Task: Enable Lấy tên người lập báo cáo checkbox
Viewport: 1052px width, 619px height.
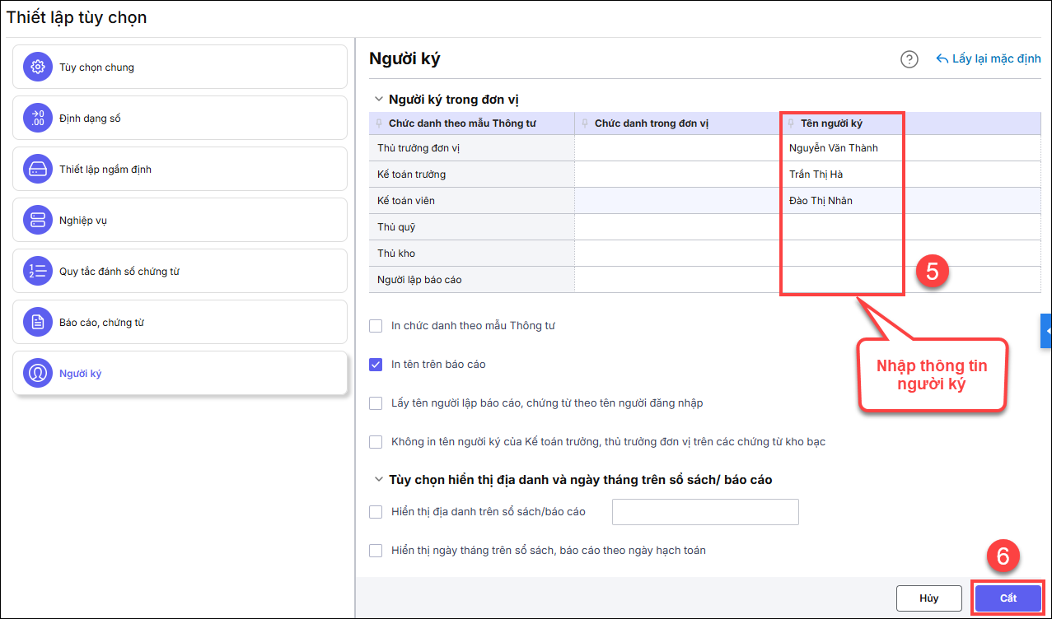Action: coord(376,403)
